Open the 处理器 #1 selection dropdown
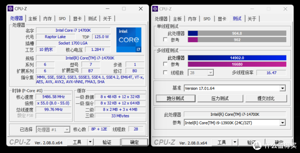Screen dimensions: 300x153 click(53, 129)
